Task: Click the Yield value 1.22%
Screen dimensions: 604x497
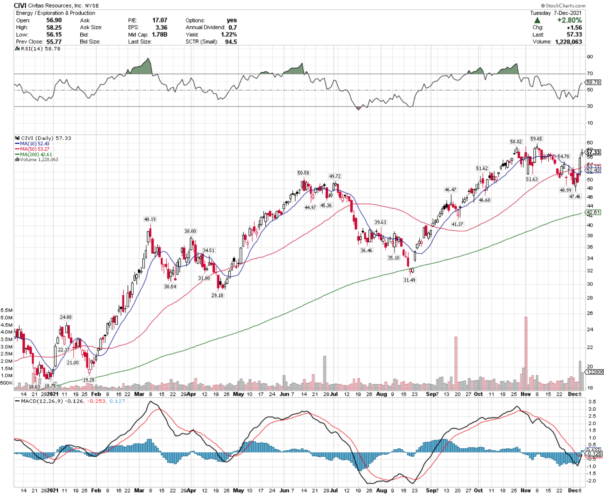Action: [x=229, y=34]
